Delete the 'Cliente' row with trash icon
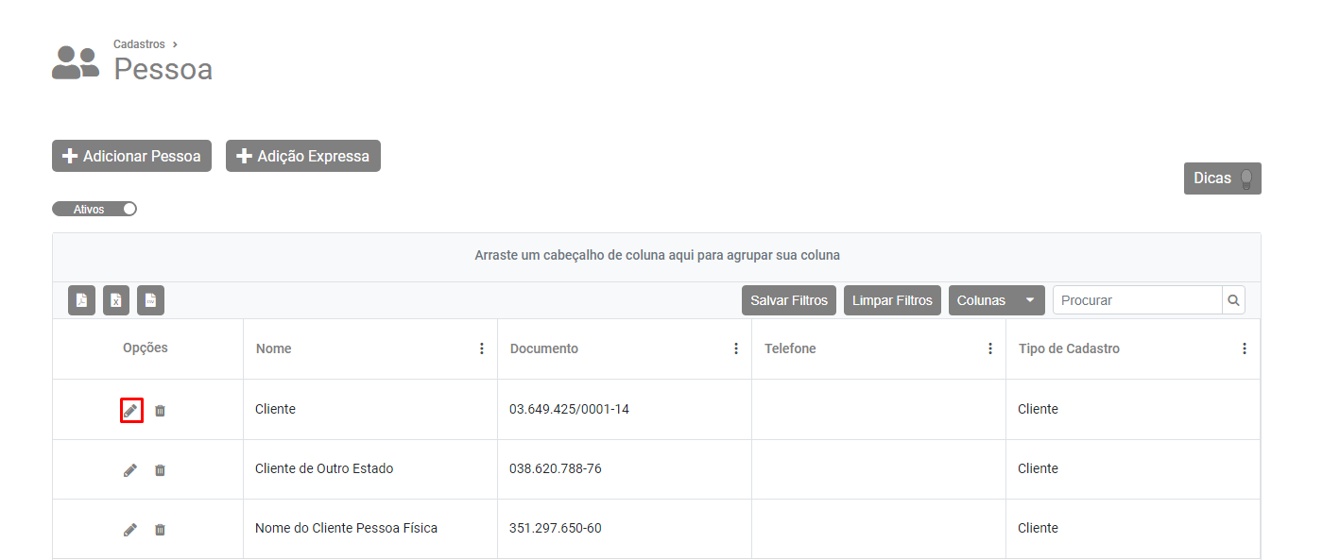 160,410
